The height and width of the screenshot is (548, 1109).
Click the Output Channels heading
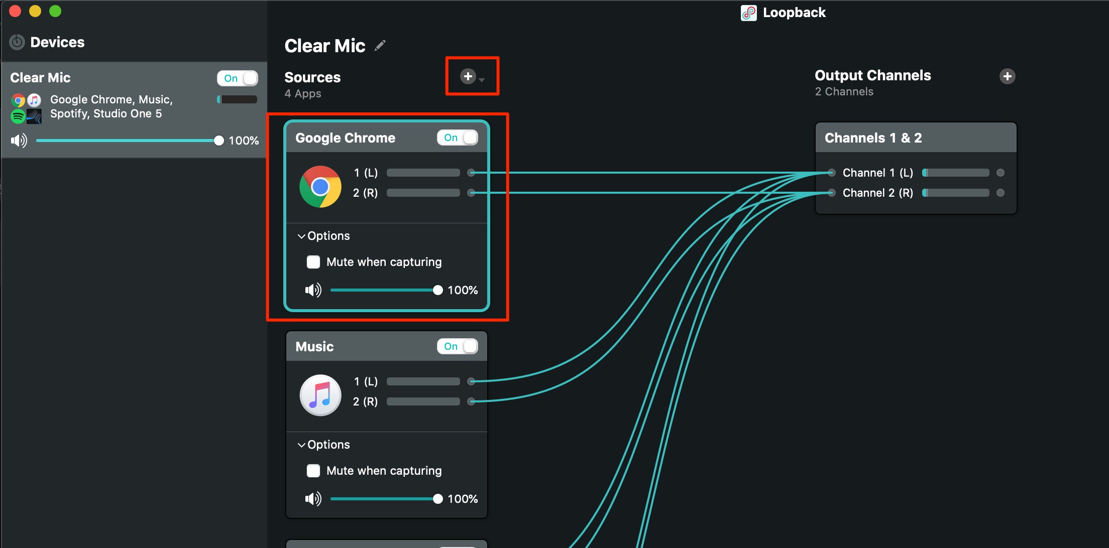[x=873, y=75]
